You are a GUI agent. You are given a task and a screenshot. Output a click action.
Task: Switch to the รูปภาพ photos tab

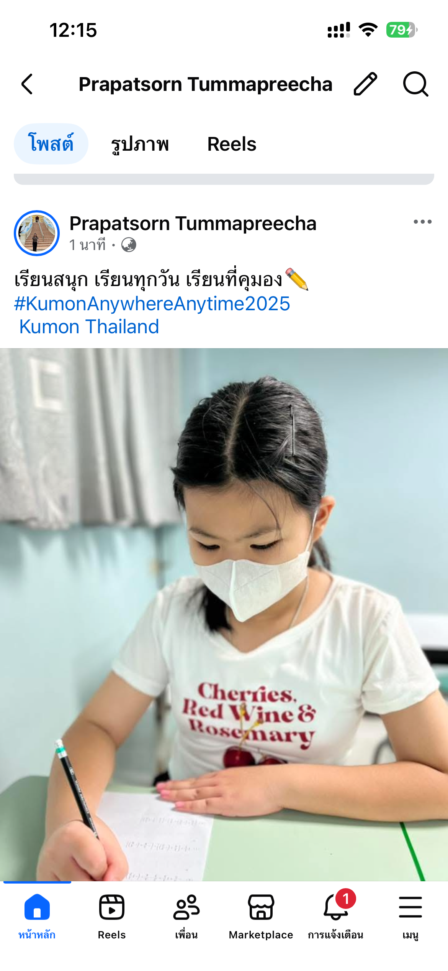(140, 144)
